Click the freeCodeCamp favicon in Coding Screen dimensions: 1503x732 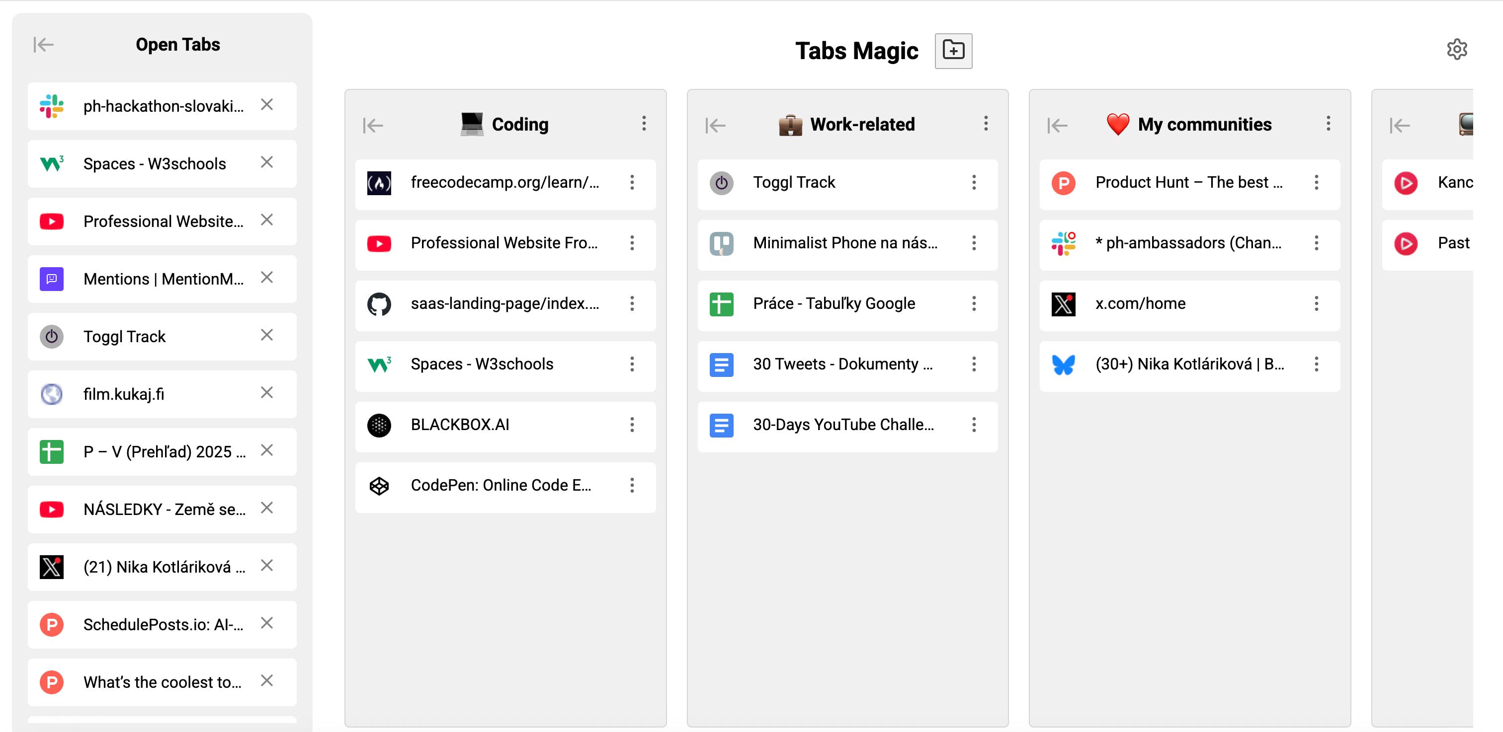point(379,183)
